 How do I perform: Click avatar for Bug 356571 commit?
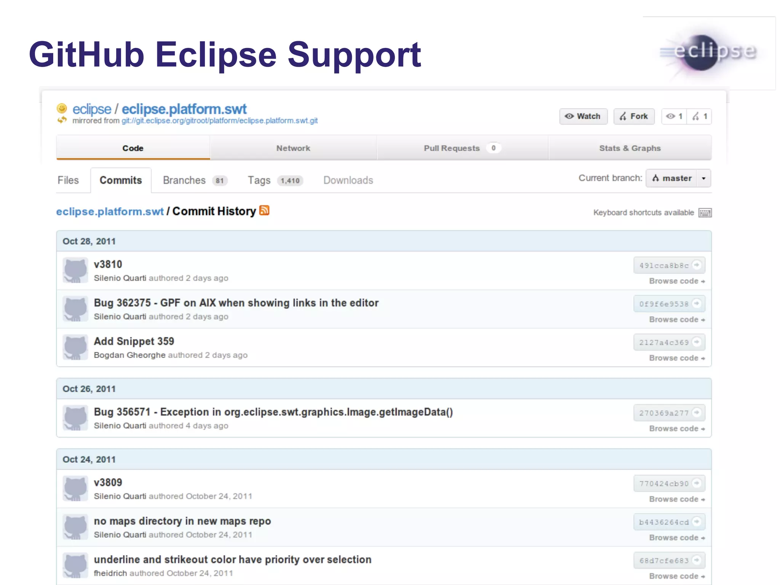coord(75,418)
